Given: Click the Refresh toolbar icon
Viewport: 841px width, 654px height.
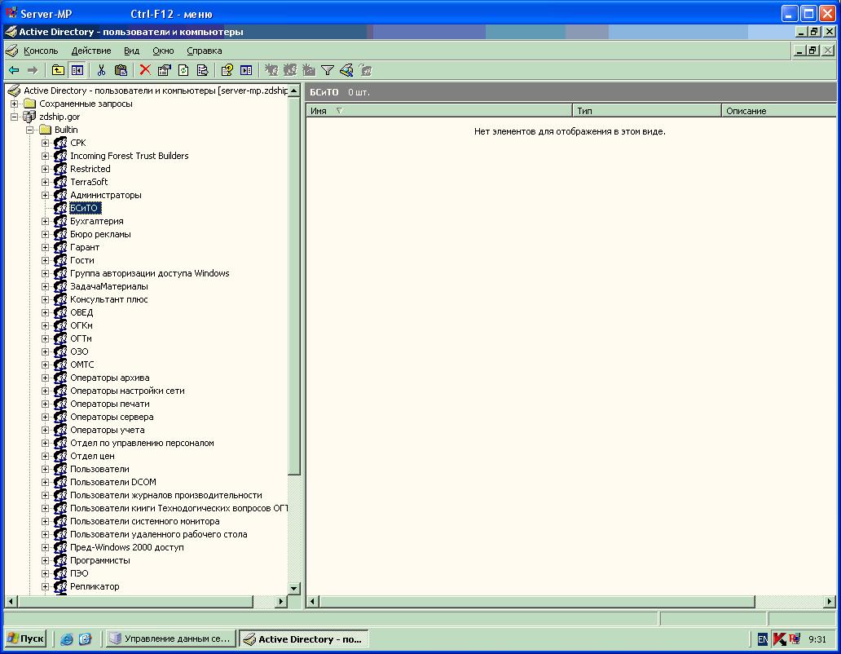Looking at the screenshot, I should pos(183,70).
